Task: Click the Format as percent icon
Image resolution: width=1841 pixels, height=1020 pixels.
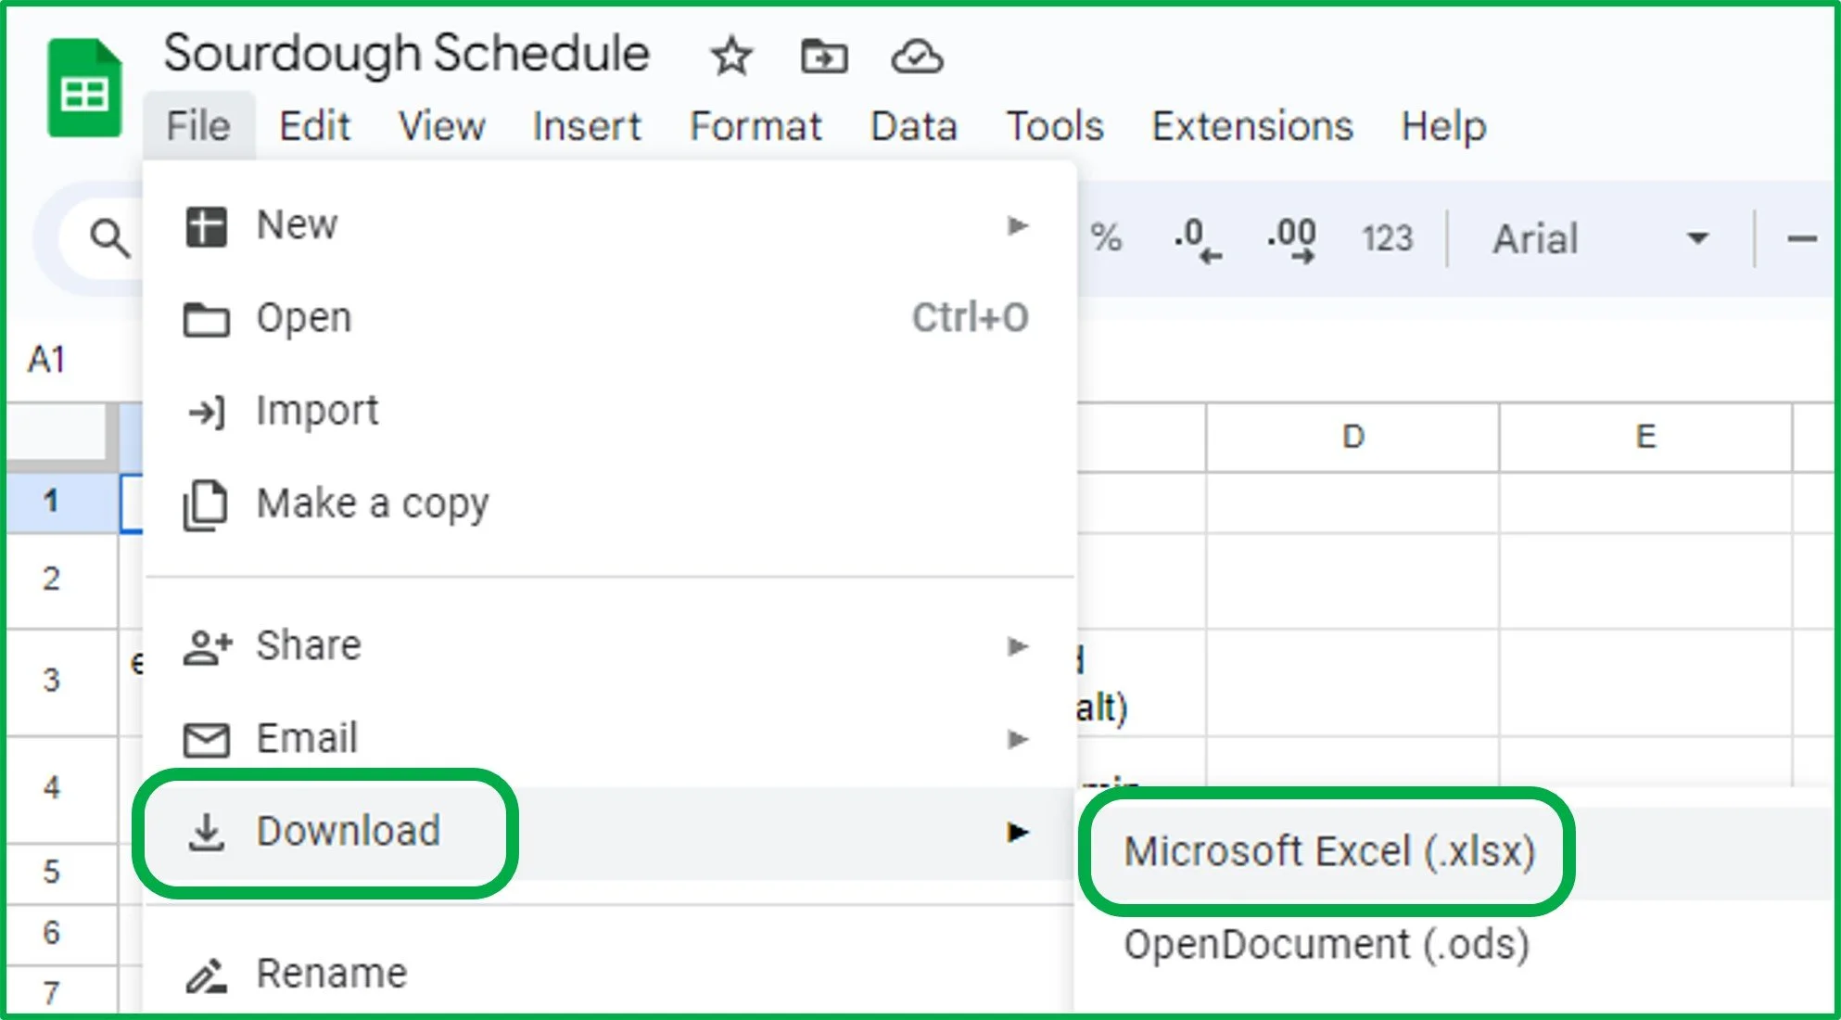Action: click(x=1106, y=238)
